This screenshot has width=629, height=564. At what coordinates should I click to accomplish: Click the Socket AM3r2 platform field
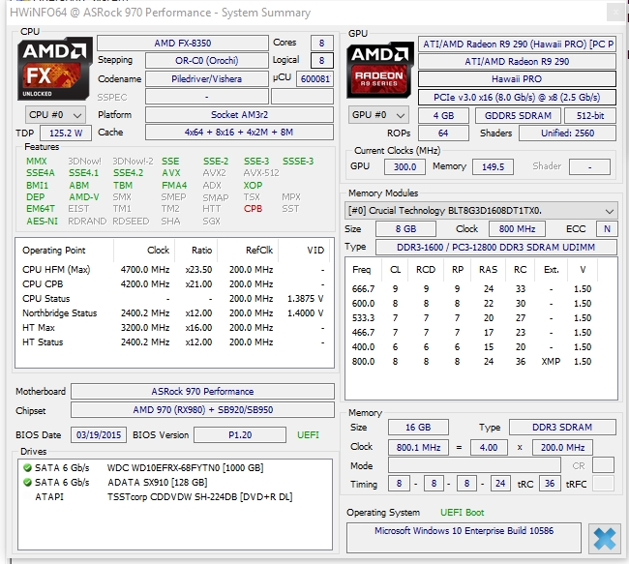point(239,115)
